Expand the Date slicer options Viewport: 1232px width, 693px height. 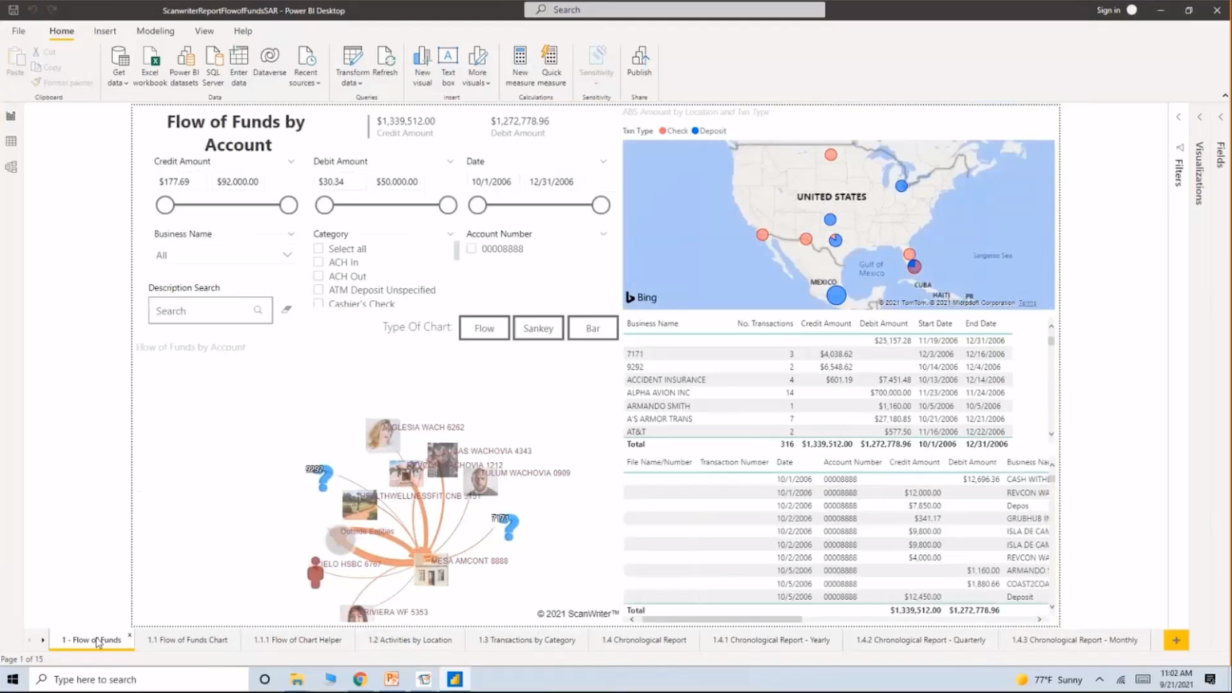point(603,161)
